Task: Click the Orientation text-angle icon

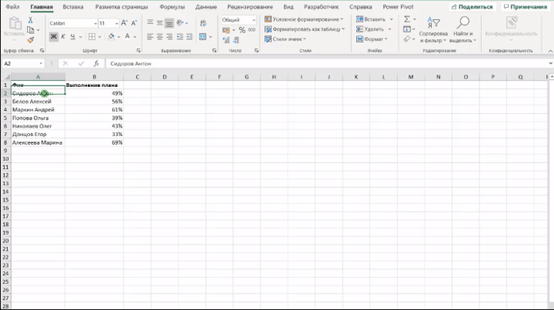Action: pos(180,23)
